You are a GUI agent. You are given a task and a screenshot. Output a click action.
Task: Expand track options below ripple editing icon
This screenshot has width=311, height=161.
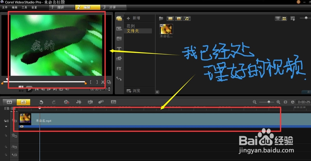[6, 126]
